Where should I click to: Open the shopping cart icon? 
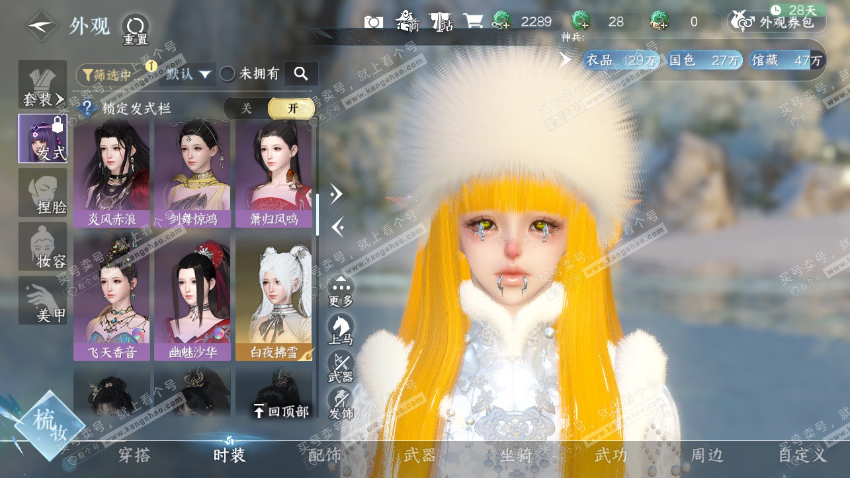[x=473, y=22]
